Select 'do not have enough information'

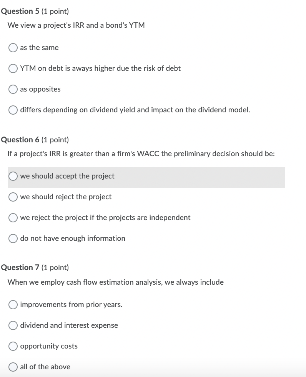(x=13, y=238)
